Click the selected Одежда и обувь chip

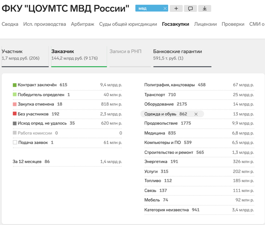click(172, 114)
